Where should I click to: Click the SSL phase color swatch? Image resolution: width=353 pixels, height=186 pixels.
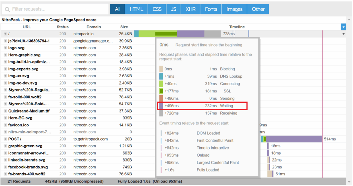pos(161,91)
